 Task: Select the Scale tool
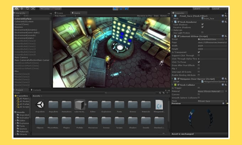(x=33, y=9)
